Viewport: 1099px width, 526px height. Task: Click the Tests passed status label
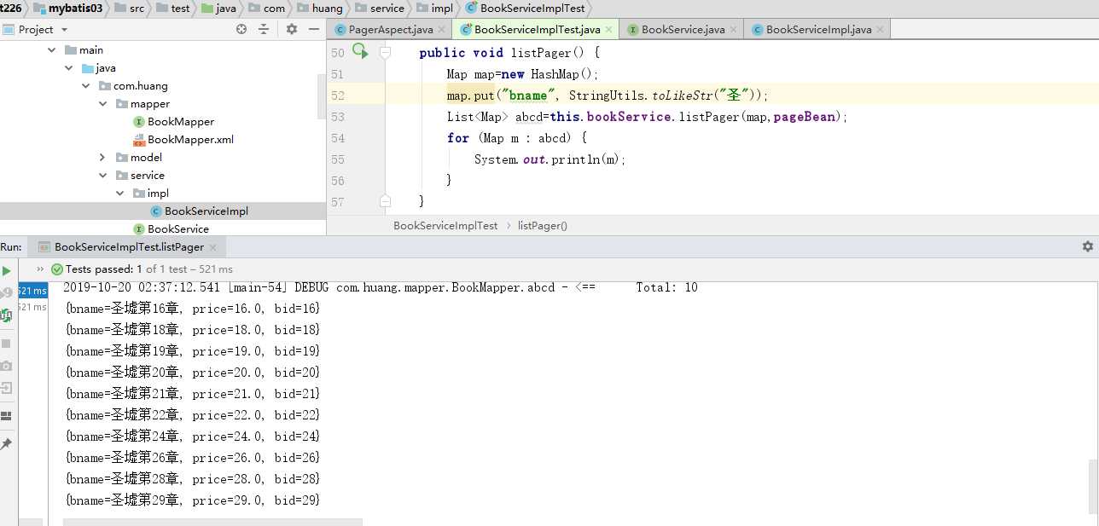click(x=148, y=269)
